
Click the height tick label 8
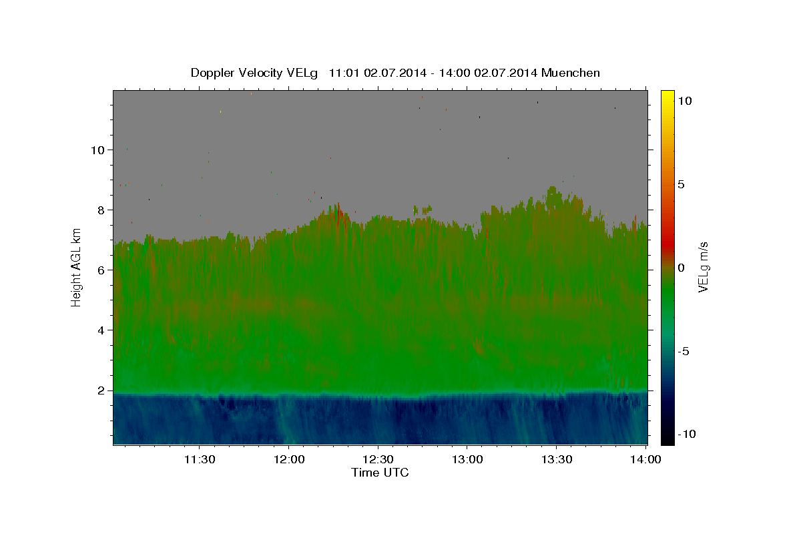(101, 210)
